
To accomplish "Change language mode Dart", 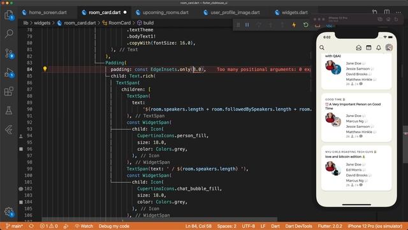I will tap(275, 226).
